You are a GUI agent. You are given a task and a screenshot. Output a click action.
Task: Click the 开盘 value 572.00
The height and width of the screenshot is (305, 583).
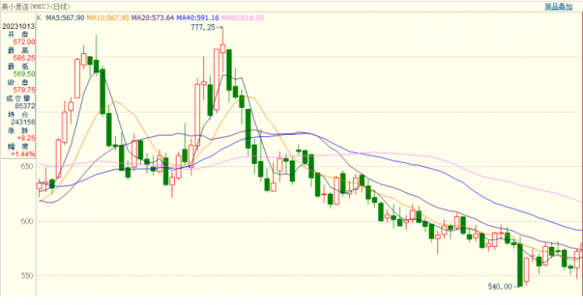[24, 42]
